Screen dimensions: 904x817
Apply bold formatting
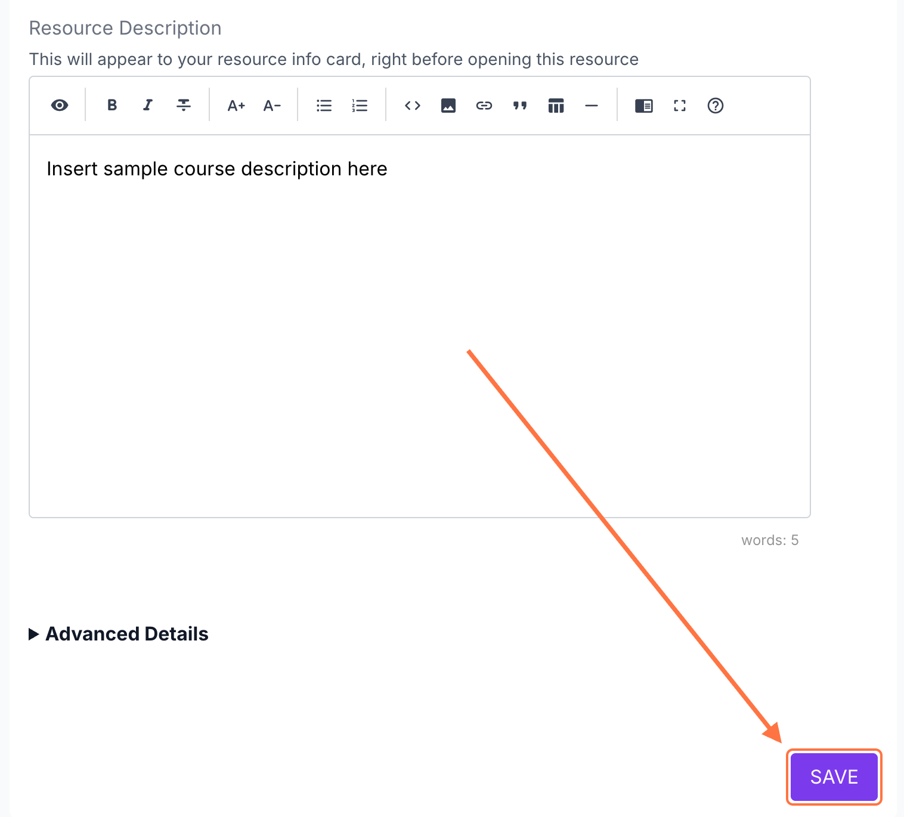(112, 106)
